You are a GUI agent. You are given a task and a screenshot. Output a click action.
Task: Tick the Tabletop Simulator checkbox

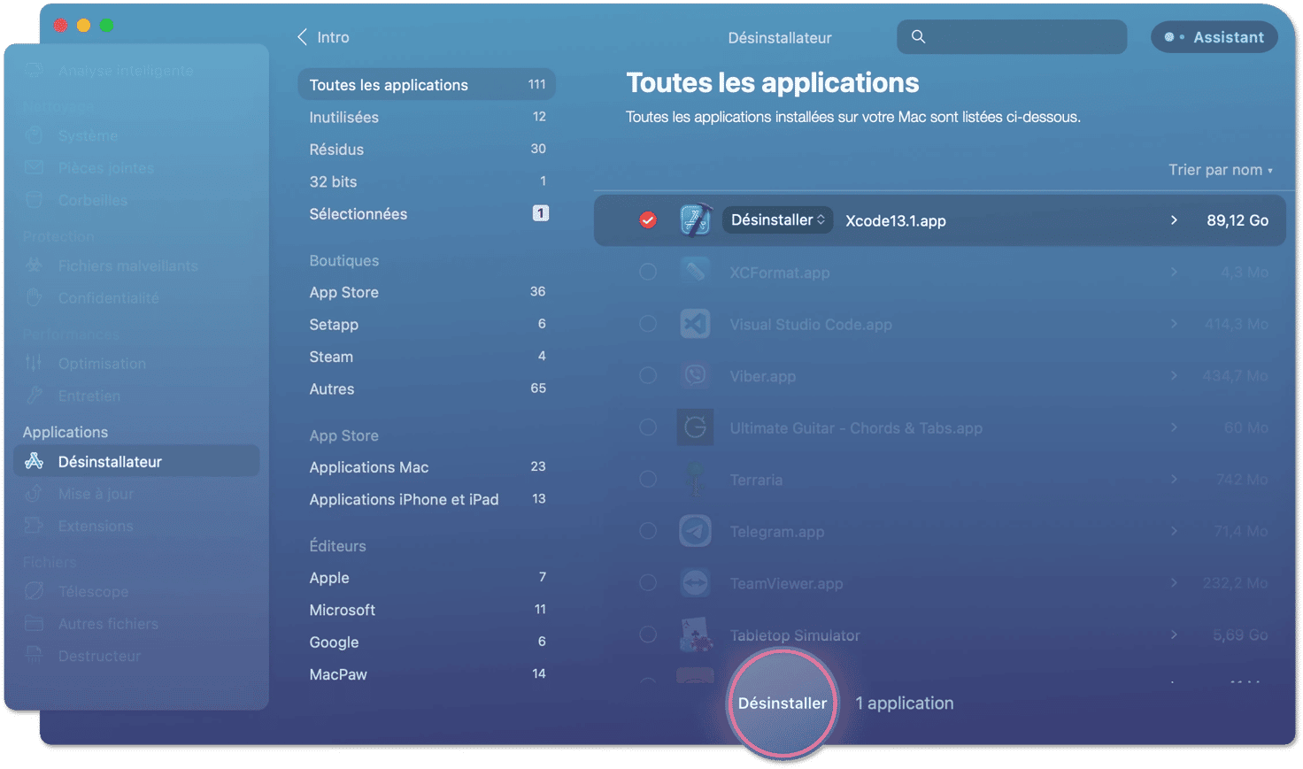(x=648, y=634)
